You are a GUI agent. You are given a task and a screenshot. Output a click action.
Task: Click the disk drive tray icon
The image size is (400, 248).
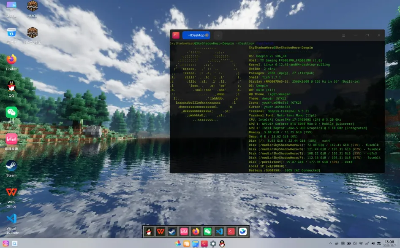point(337,243)
